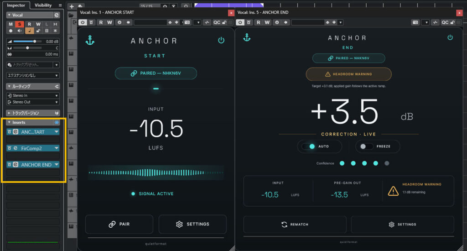Click the anchor logo in ANCHOR START plugin
Screen dimensions: 467x251
tap(90, 40)
